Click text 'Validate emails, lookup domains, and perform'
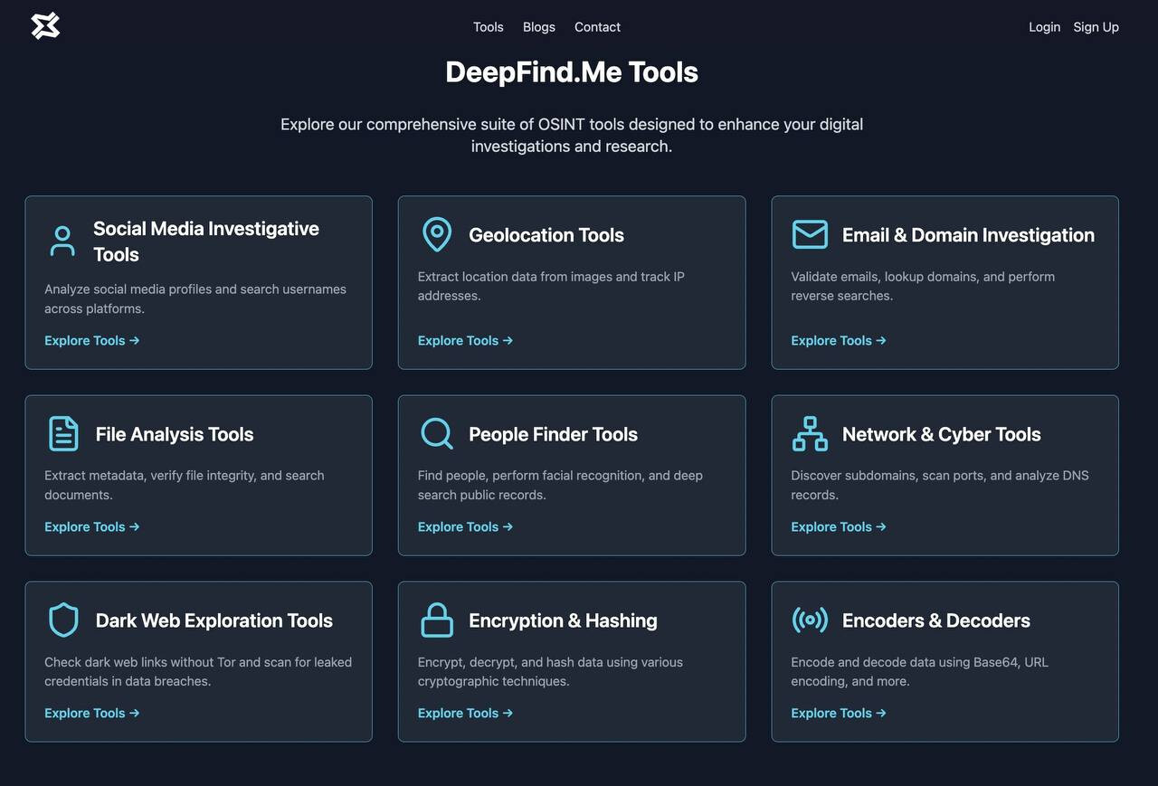This screenshot has width=1158, height=786. [923, 277]
